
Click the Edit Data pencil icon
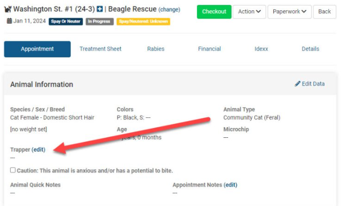click(x=297, y=84)
